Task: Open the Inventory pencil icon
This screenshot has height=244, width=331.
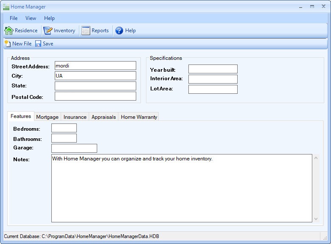Action: [x=48, y=31]
